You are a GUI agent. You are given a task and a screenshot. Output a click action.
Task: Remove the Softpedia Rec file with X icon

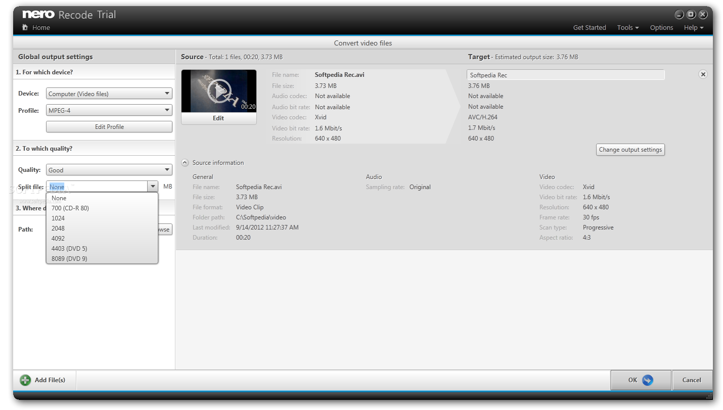(703, 74)
